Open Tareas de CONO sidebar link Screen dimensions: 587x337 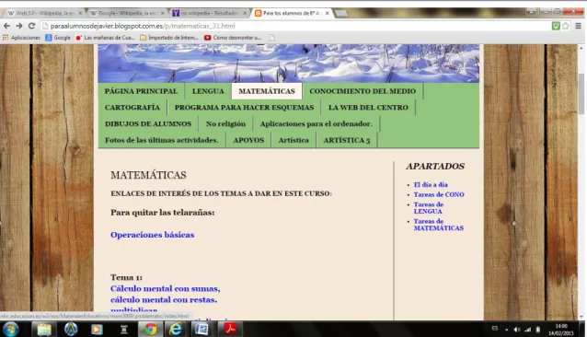coord(439,194)
